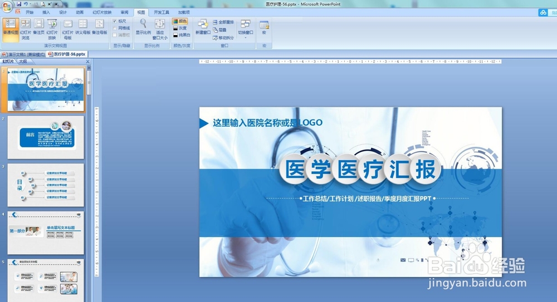
Task: Click the vertical ruler beside the slide
Action: click(x=96, y=192)
